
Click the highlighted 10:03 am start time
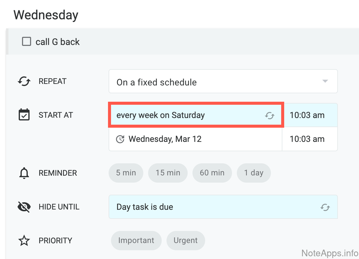307,115
